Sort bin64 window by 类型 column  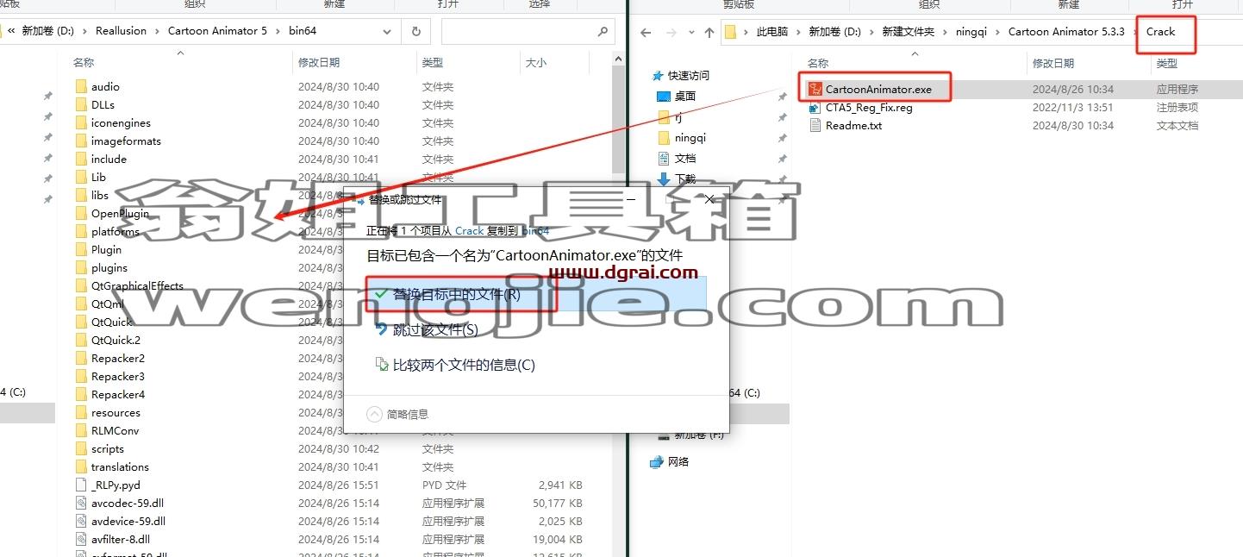432,62
